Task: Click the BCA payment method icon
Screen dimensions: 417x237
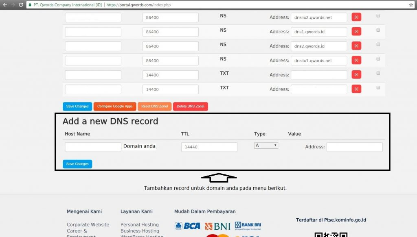Action: pyautogui.click(x=187, y=226)
